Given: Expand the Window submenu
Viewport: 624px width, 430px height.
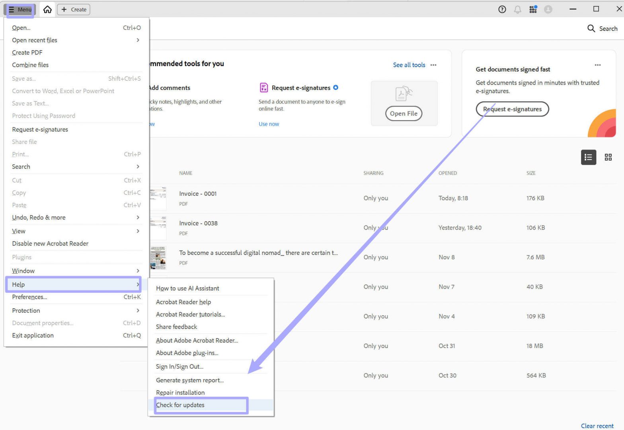Looking at the screenshot, I should [76, 271].
